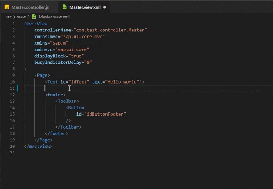Click line number 21 in the gutter
The height and width of the screenshot is (189, 273).
point(12,153)
